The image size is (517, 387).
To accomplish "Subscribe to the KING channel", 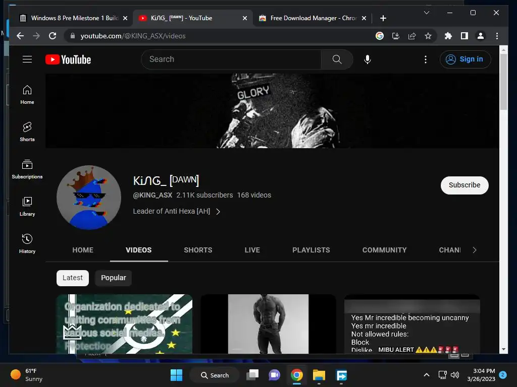I will (x=464, y=185).
